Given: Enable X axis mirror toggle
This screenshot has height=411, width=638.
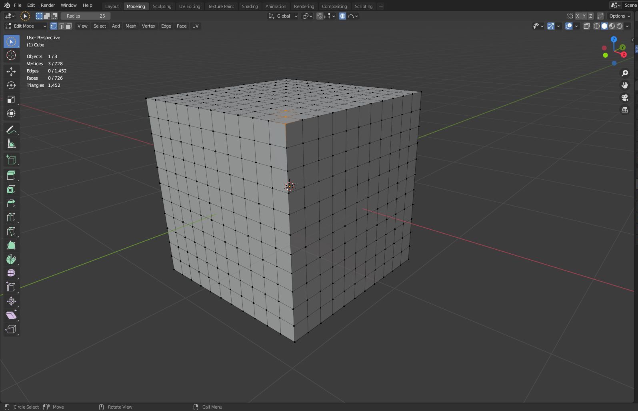Looking at the screenshot, I should [577, 16].
